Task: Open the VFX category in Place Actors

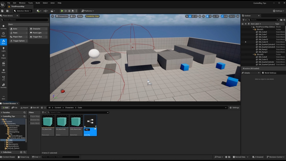Action: coord(3,78)
